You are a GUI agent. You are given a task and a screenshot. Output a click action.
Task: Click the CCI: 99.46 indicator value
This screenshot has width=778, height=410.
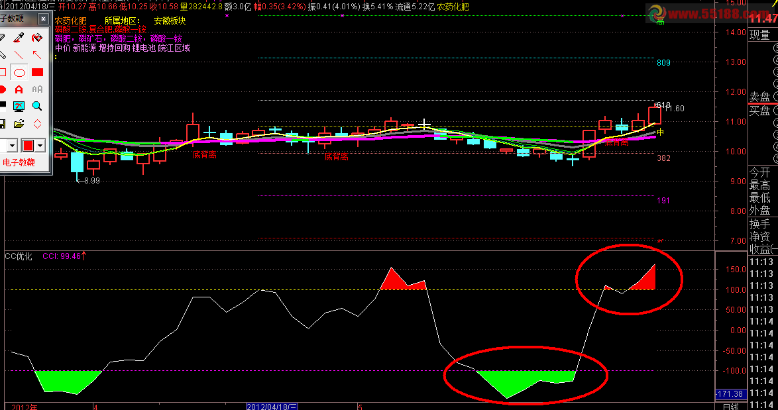point(62,256)
